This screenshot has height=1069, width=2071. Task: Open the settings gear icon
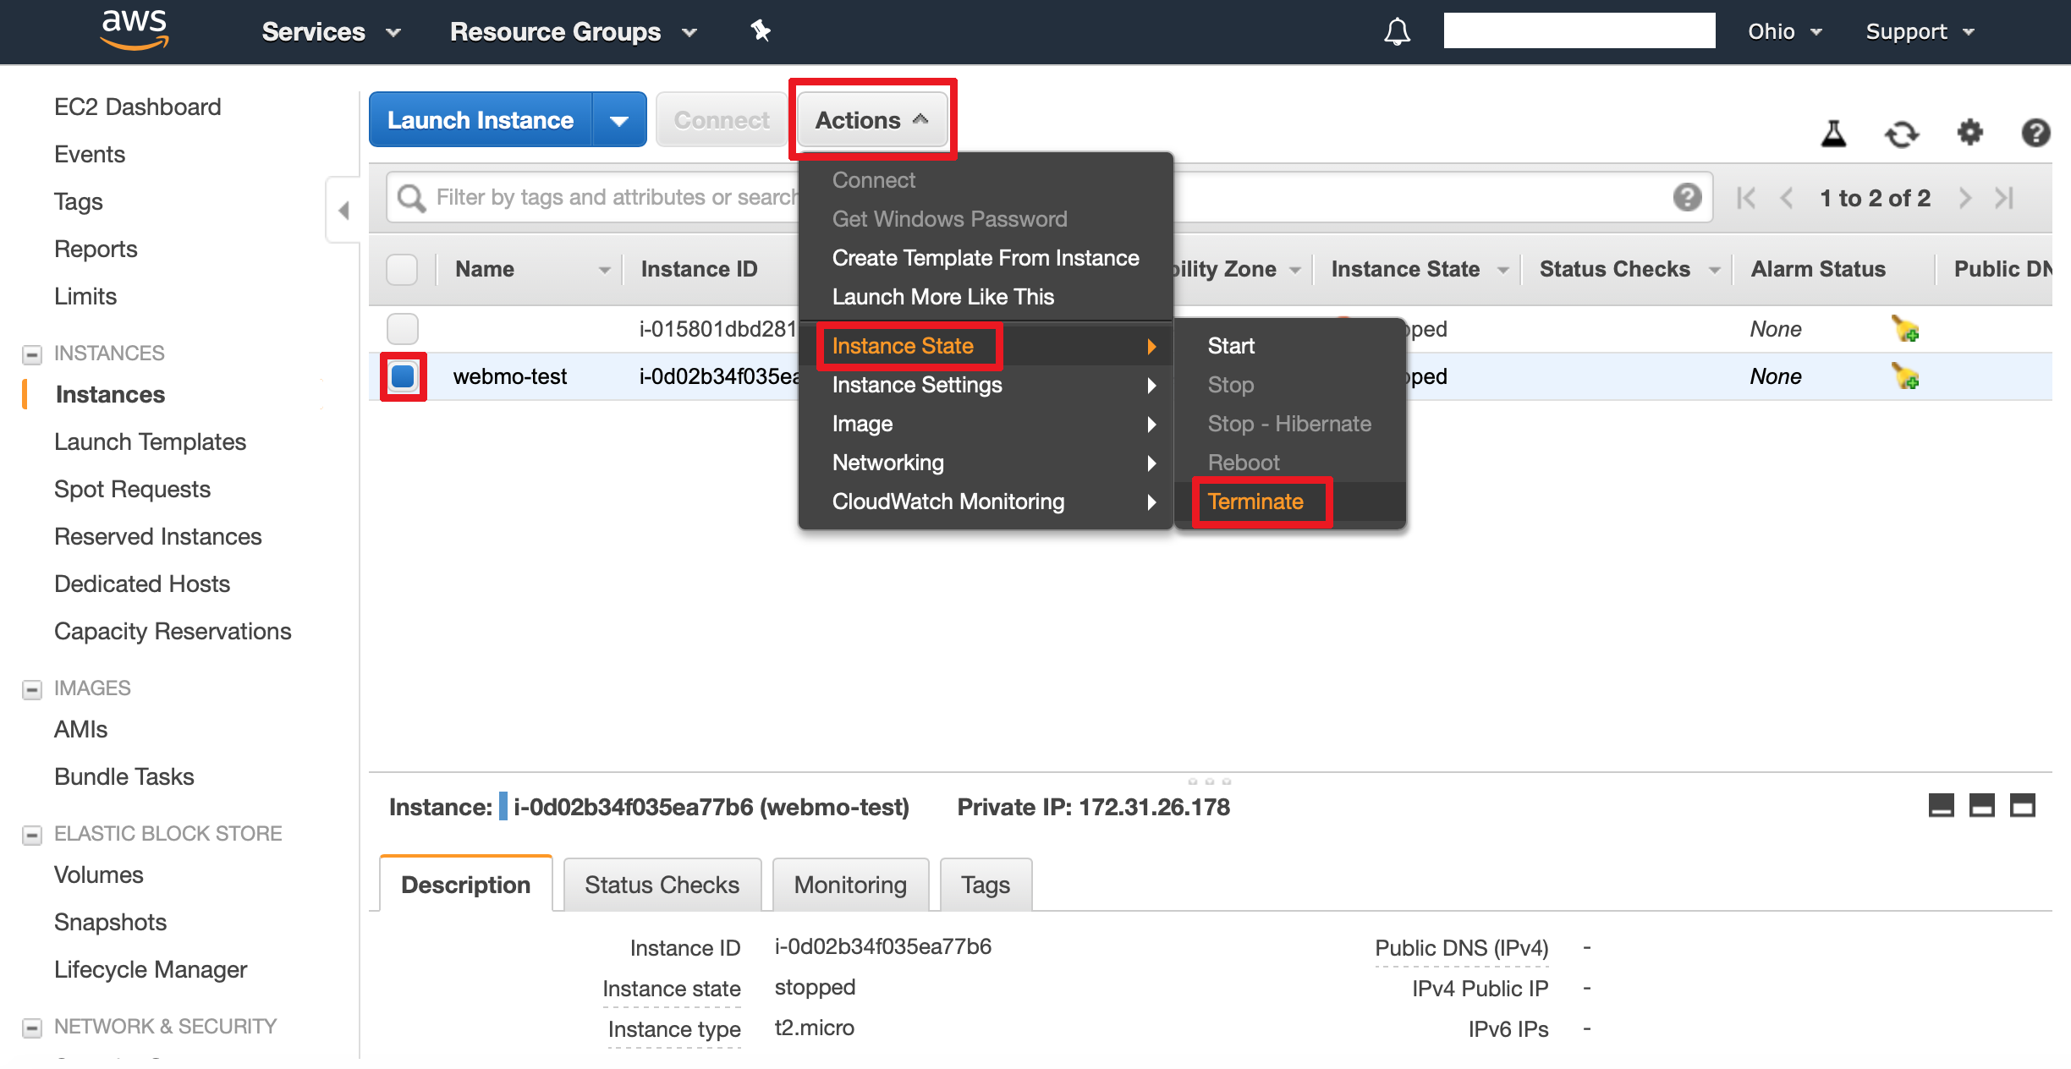point(1969,133)
